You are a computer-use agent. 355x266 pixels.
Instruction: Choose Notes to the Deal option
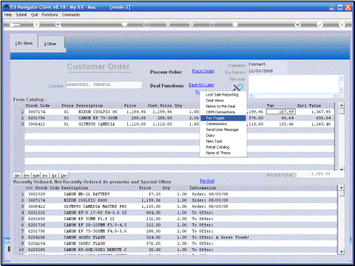point(220,106)
